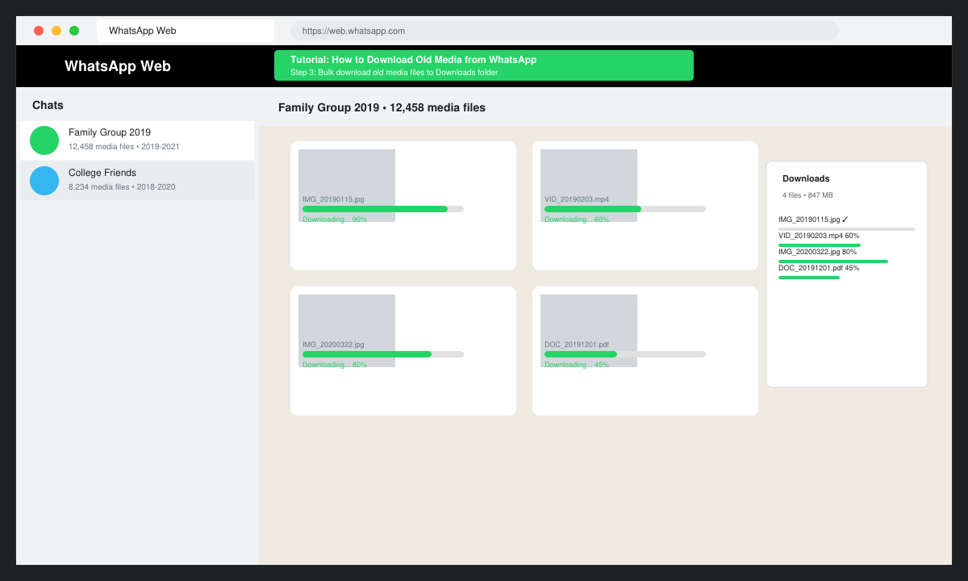
Task: Click the VID_20190203.mp4 filename on its card
Action: [x=577, y=199]
